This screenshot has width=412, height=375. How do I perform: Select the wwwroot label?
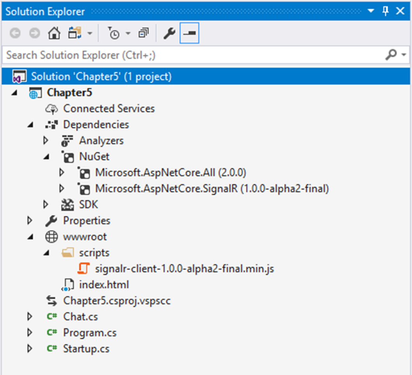(x=85, y=237)
